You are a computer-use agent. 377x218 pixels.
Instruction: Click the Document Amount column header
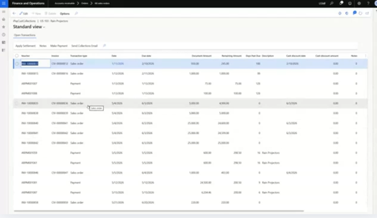(x=201, y=56)
